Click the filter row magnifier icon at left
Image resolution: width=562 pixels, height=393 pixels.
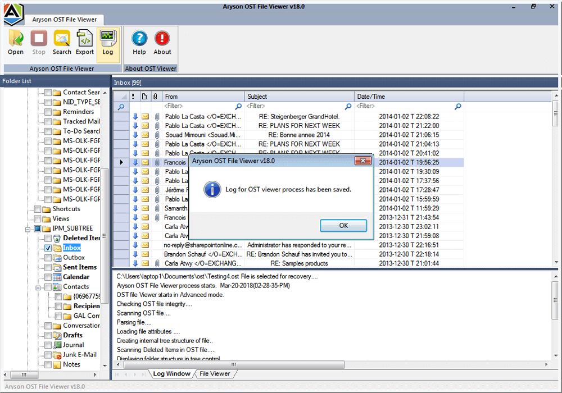(x=121, y=107)
